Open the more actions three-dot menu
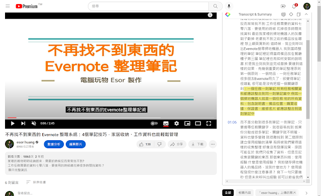 coord(212,144)
